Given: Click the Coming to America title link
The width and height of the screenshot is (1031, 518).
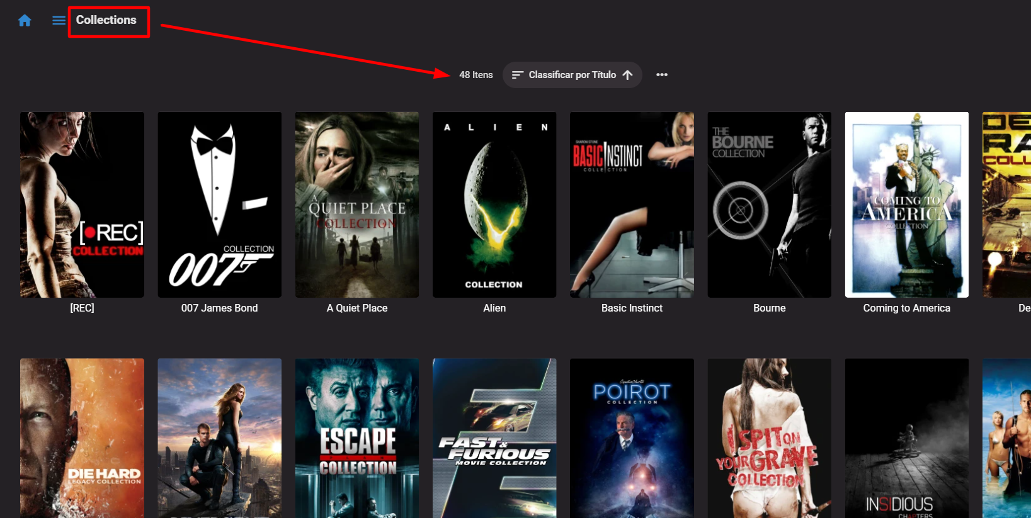Looking at the screenshot, I should click(x=907, y=308).
